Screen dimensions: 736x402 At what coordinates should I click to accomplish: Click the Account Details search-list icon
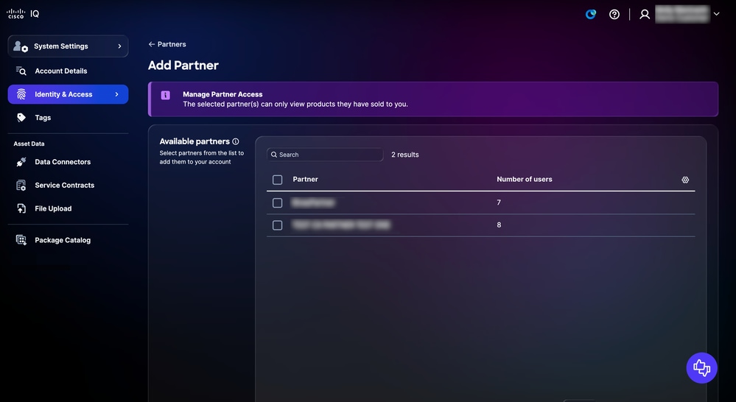pyautogui.click(x=21, y=71)
